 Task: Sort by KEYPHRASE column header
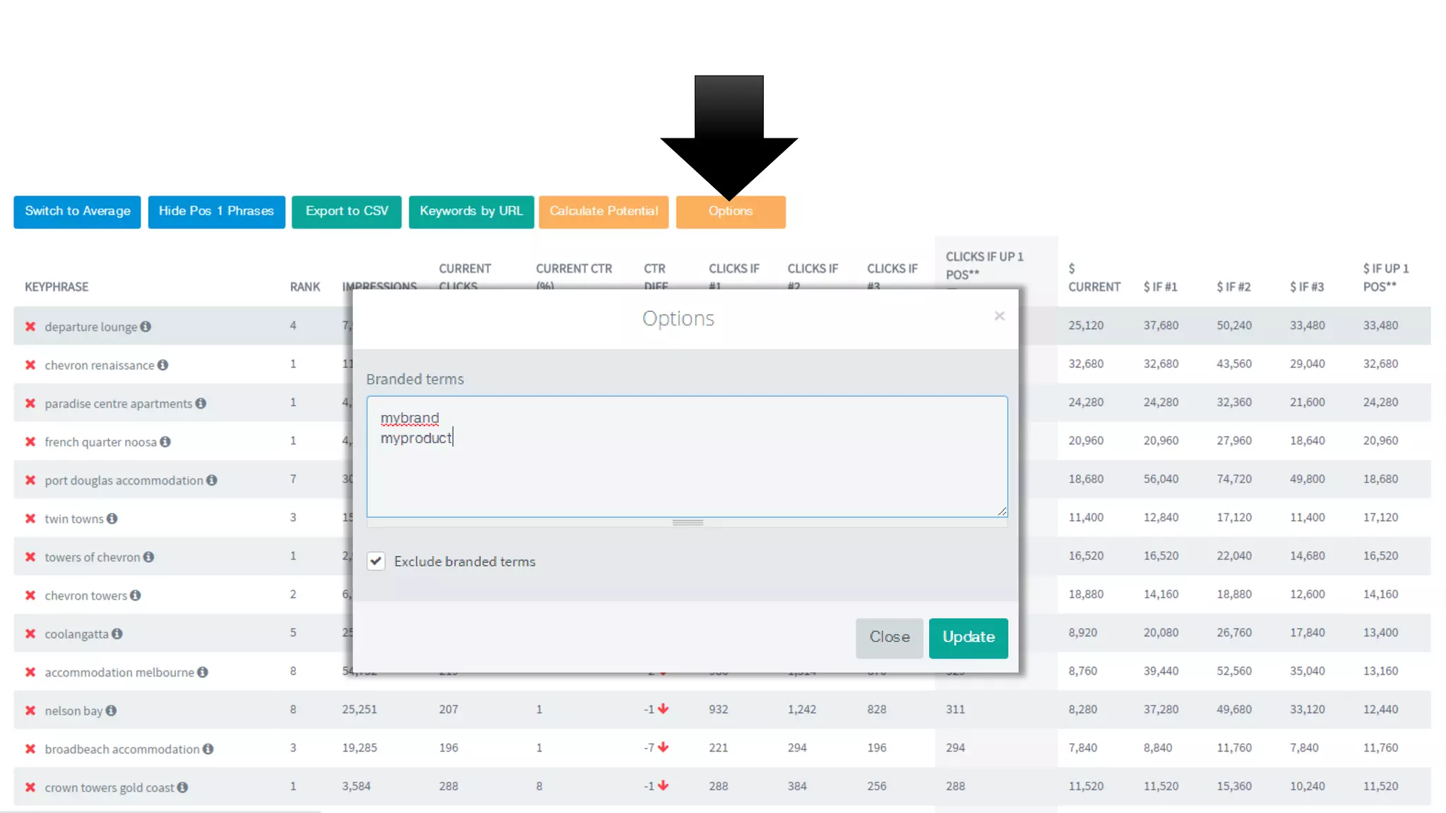click(x=56, y=287)
